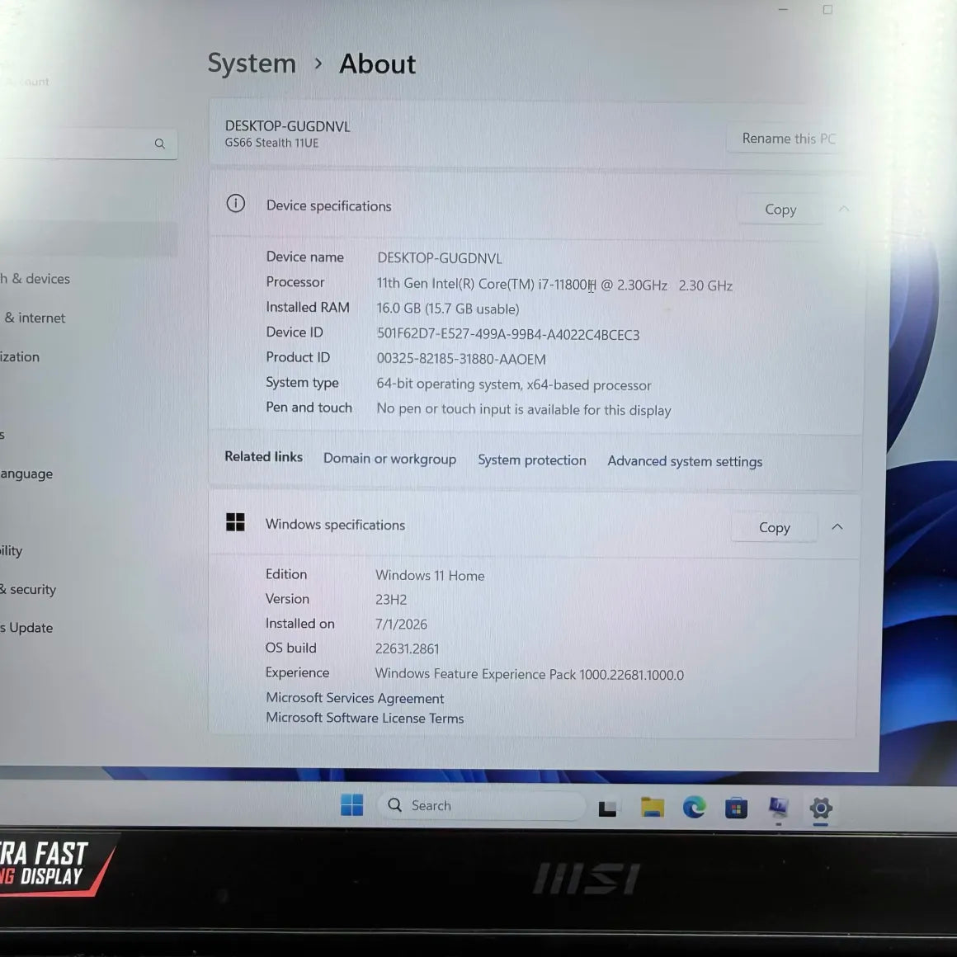
Task: Click the Installed on date 7/1/2026
Action: [x=401, y=625]
